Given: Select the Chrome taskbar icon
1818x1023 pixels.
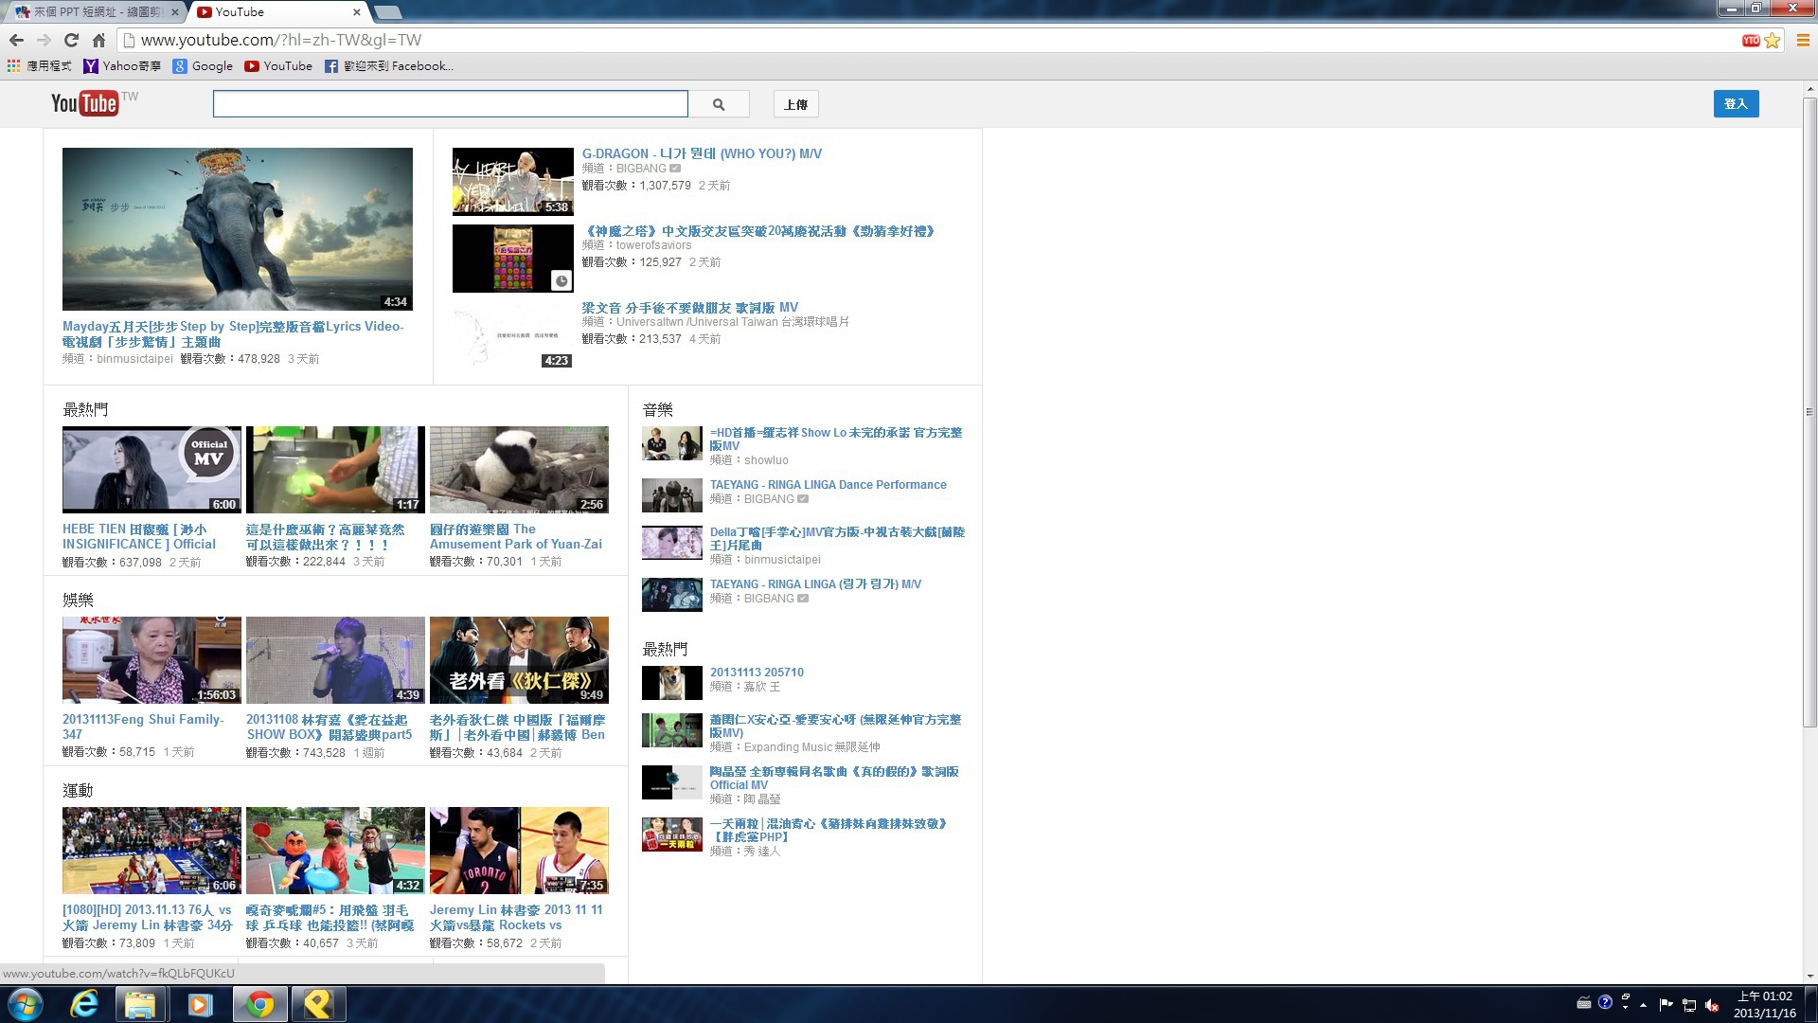Looking at the screenshot, I should [x=259, y=1004].
